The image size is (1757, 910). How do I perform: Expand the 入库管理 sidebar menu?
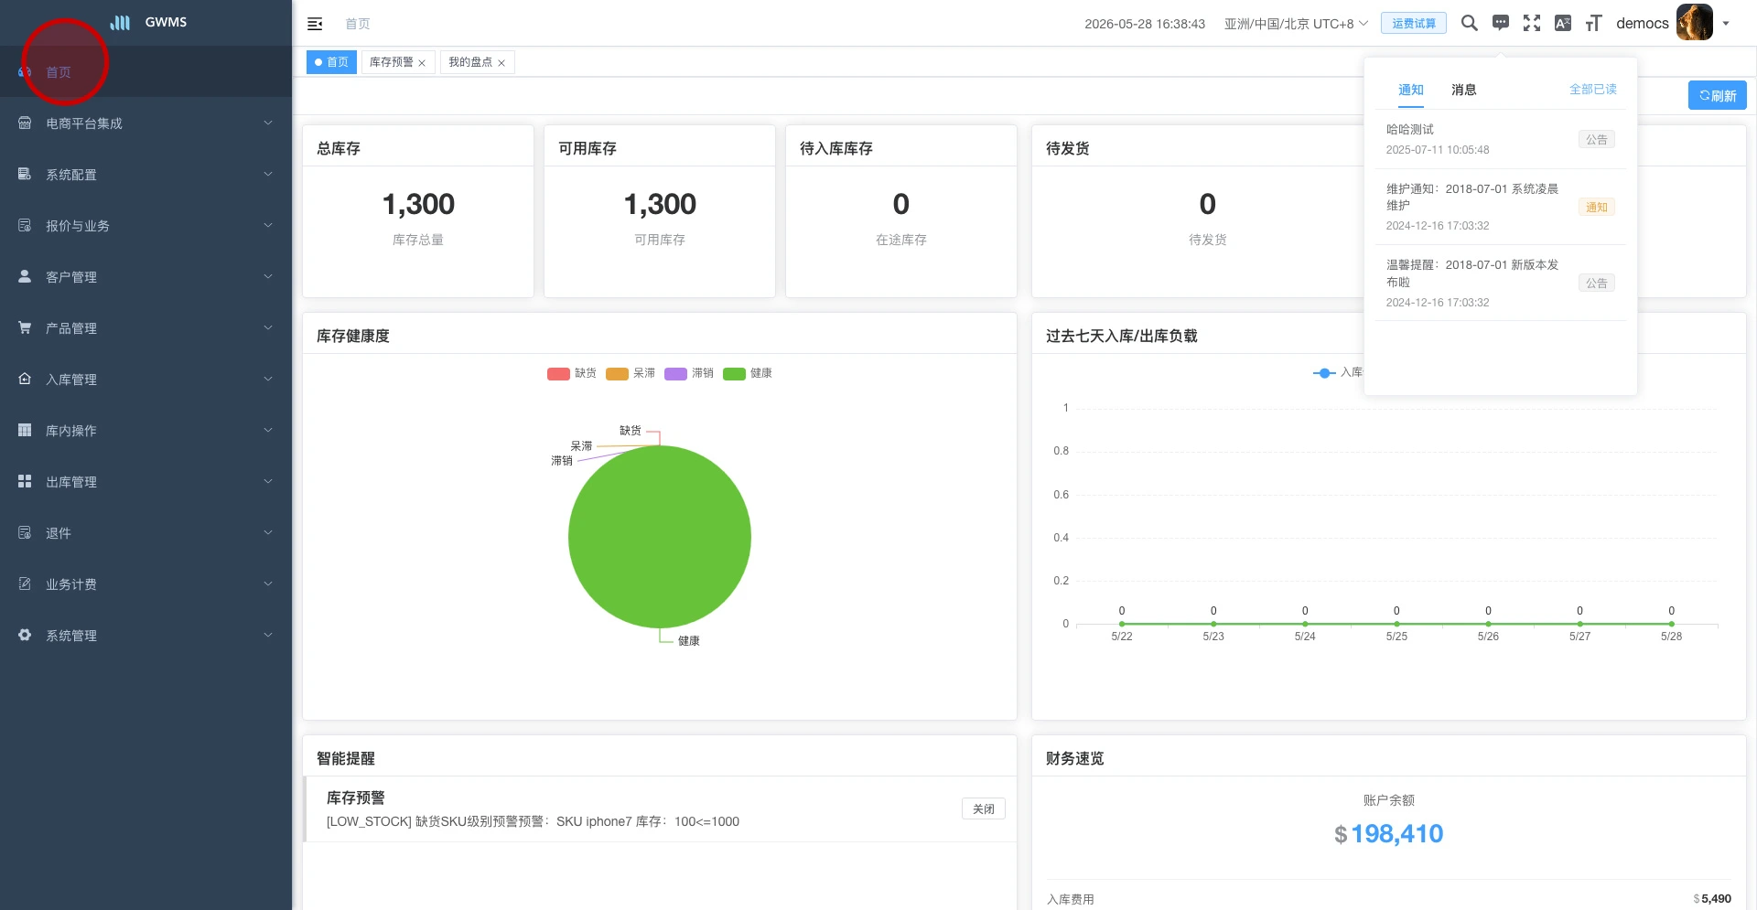(146, 380)
